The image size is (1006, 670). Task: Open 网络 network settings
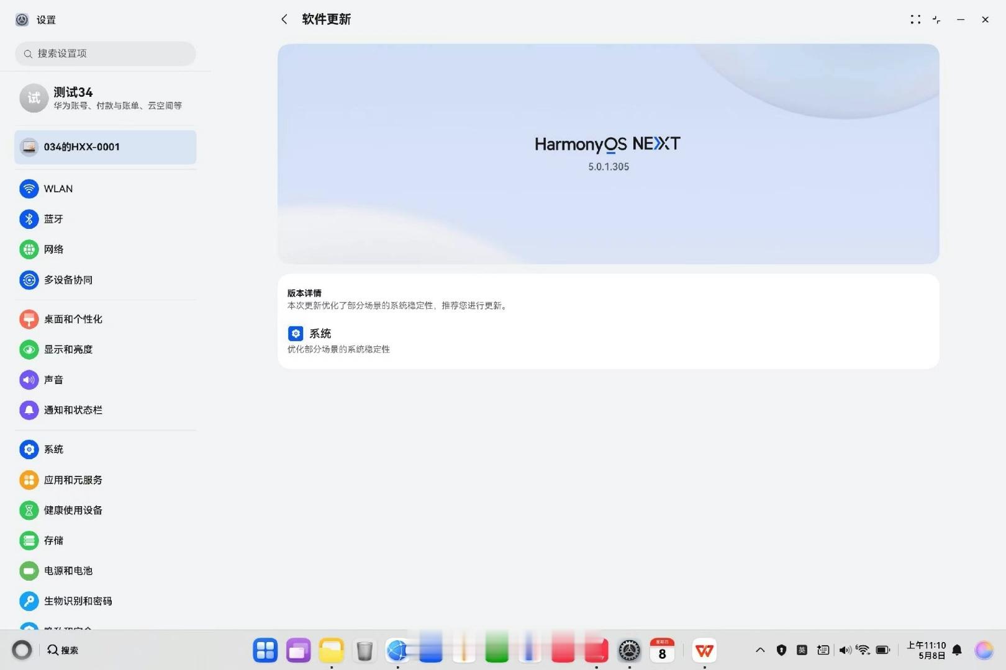(x=106, y=249)
